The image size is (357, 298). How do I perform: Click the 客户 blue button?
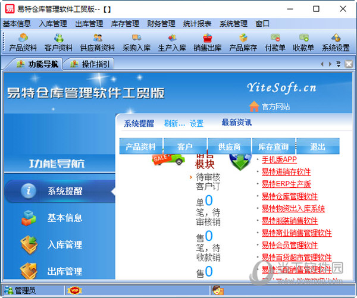[185, 146]
